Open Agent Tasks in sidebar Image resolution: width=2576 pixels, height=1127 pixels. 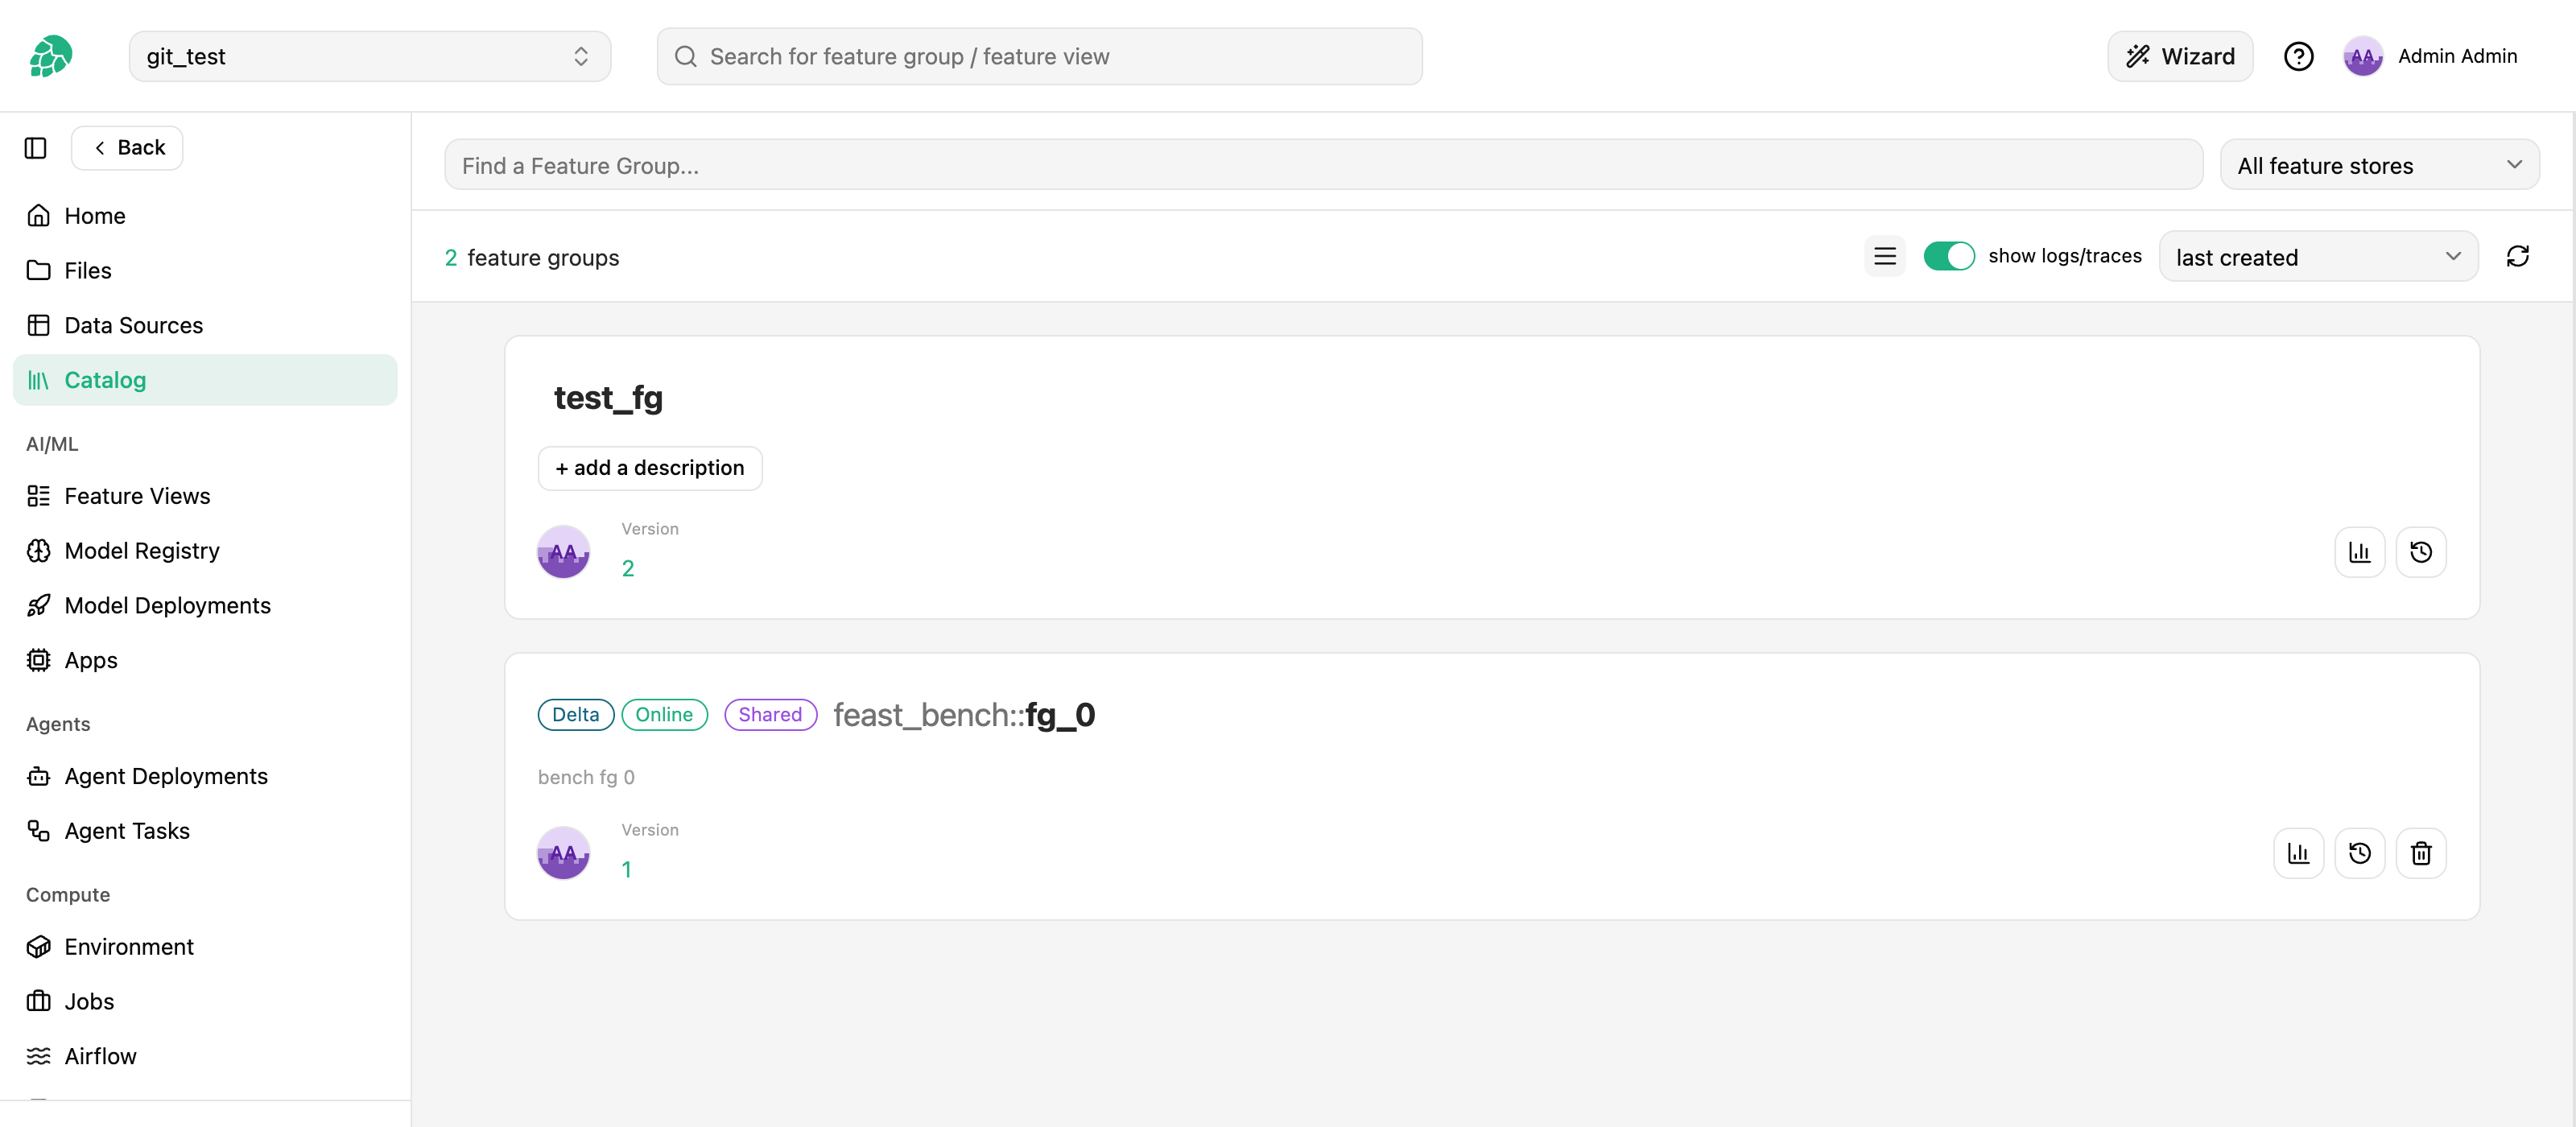205,831
